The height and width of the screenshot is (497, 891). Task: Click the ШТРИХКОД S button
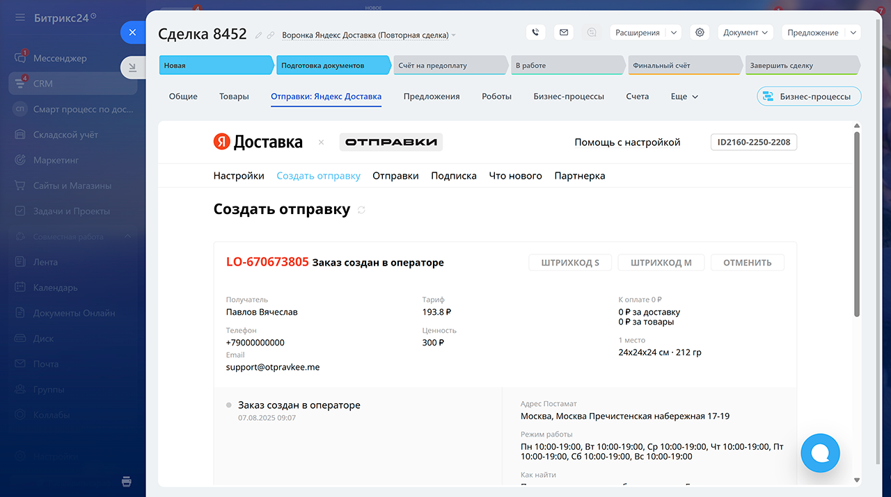tap(570, 263)
